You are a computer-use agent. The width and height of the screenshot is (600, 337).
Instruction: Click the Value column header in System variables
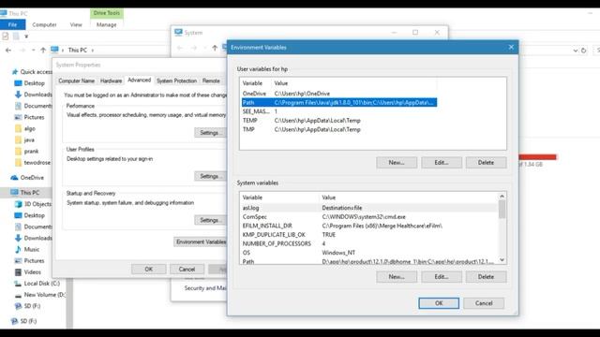point(408,198)
